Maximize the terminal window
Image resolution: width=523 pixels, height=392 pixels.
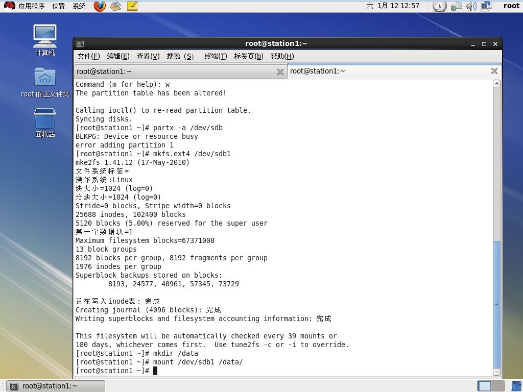coord(484,44)
